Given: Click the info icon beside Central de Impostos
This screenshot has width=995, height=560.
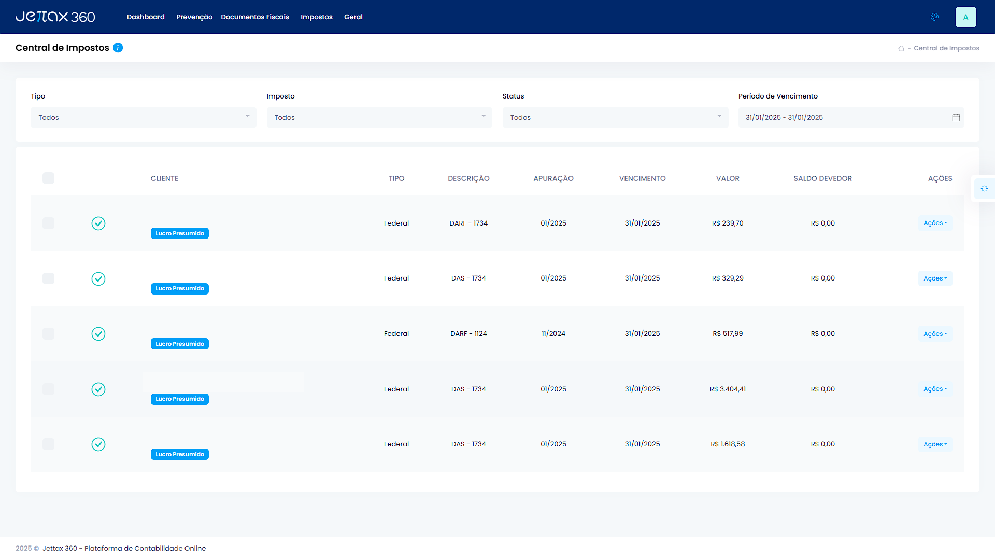Looking at the screenshot, I should click(118, 48).
